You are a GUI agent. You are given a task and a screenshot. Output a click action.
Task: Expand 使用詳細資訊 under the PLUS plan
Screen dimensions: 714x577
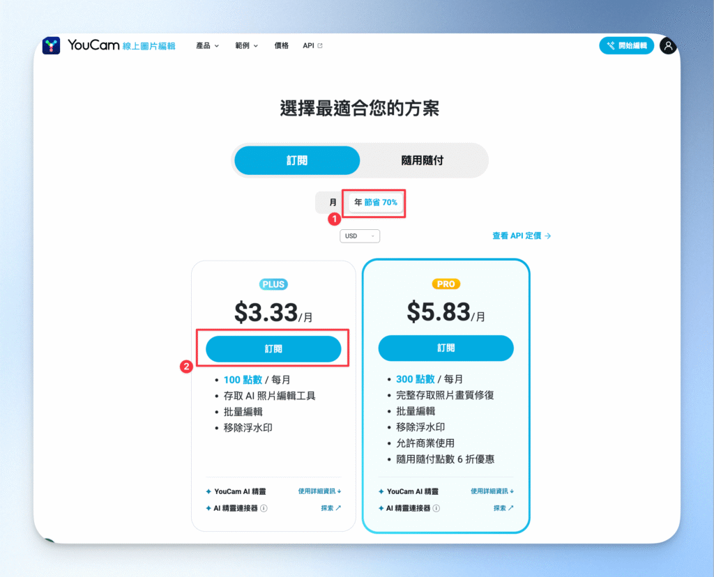point(319,491)
